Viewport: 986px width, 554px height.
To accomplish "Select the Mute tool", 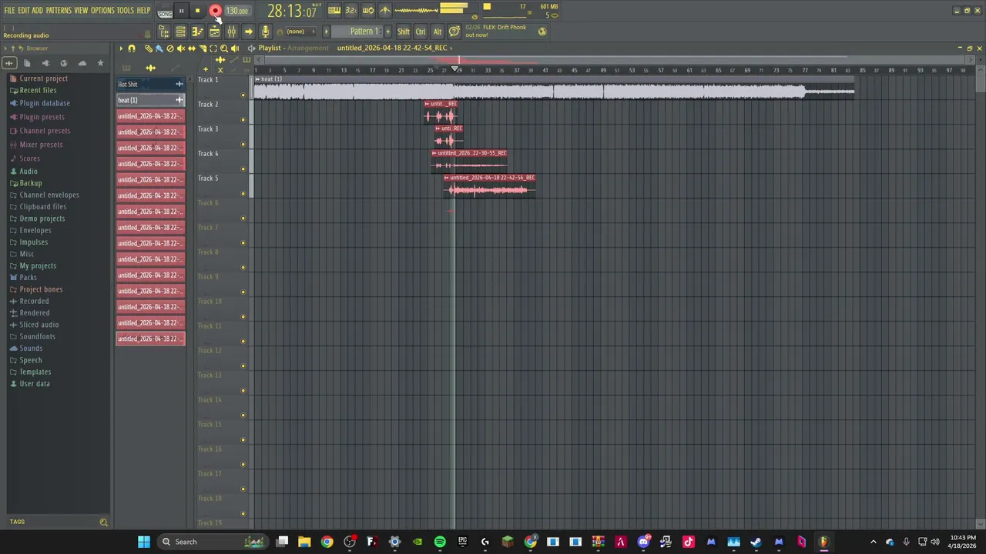I will tap(181, 48).
